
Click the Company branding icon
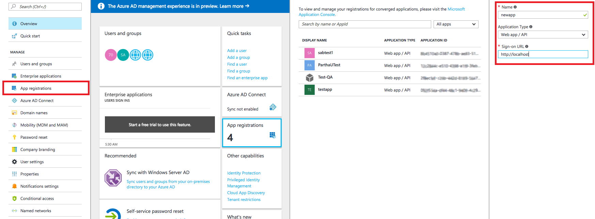[x=14, y=150]
